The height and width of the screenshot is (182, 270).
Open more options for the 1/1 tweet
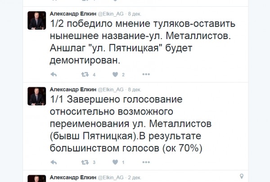[x=145, y=162]
